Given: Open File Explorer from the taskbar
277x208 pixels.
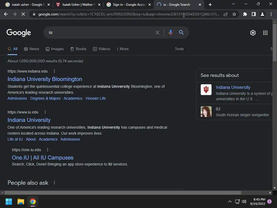Looking at the screenshot, I should (21, 201).
